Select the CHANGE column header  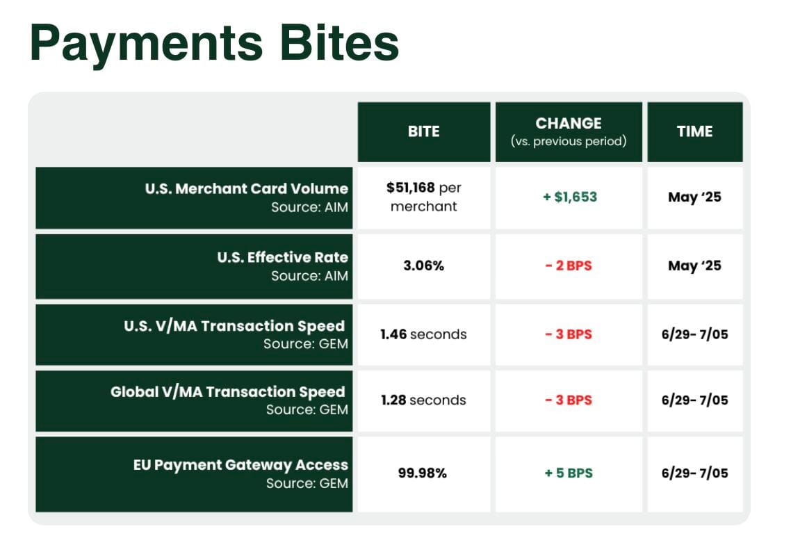coord(569,132)
